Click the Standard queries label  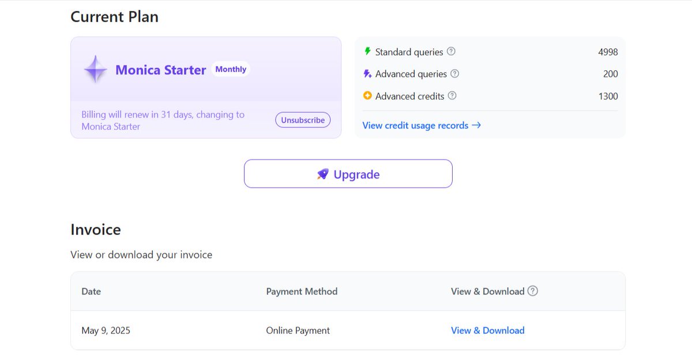pos(409,52)
